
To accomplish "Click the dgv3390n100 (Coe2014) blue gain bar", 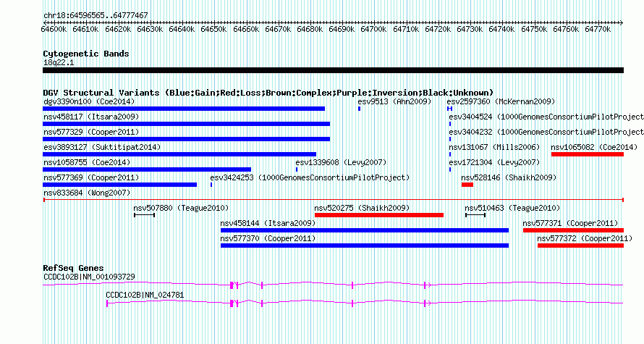I will pos(184,109).
